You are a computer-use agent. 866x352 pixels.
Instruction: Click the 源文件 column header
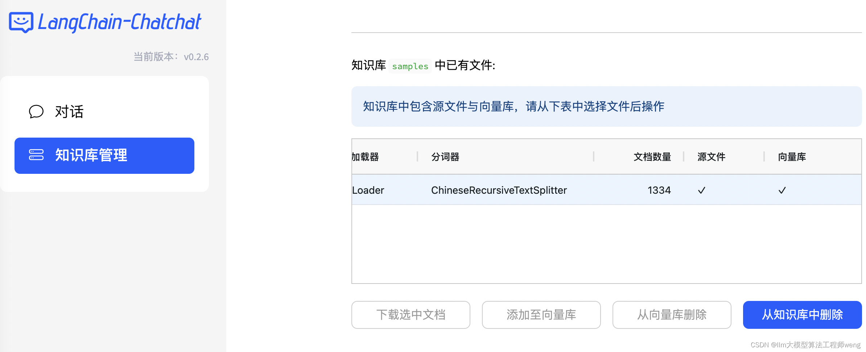tap(711, 157)
